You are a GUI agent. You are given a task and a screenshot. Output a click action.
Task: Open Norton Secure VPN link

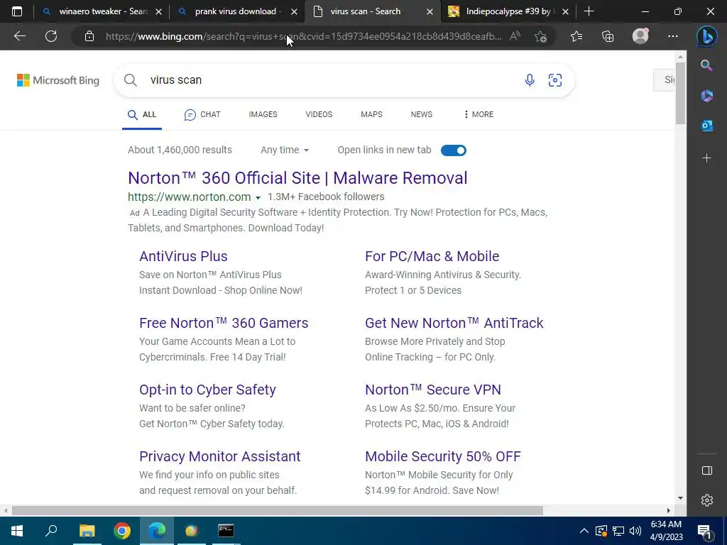433,390
